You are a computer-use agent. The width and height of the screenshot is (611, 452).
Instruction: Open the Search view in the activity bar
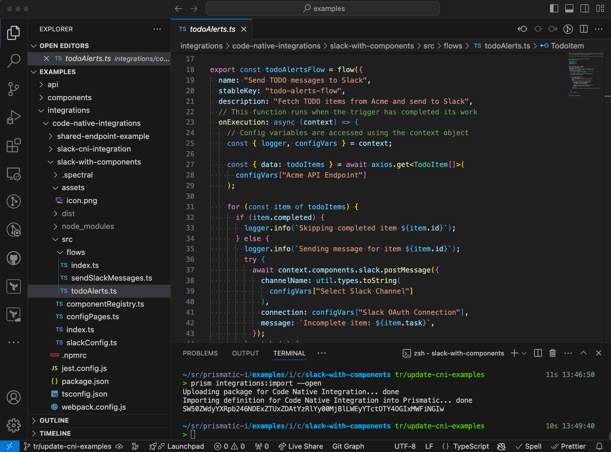pos(13,60)
